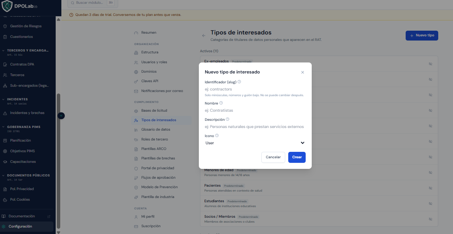Select Tipos de interesados in settings menu

click(x=161, y=120)
